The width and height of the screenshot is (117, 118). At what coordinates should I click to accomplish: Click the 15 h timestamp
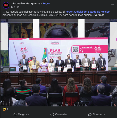[x=13, y=7]
